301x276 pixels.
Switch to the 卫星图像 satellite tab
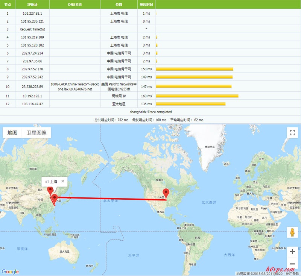point(36,133)
